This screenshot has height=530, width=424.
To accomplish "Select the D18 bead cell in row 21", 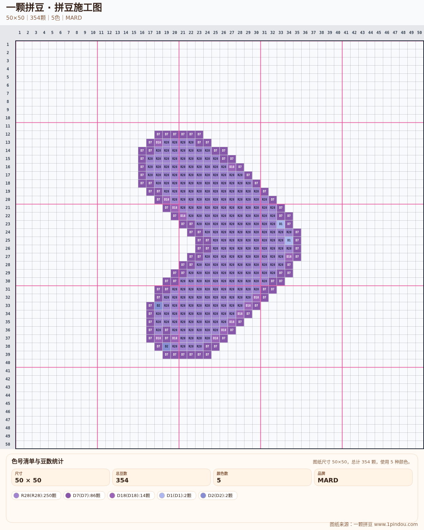I will pos(175,208).
